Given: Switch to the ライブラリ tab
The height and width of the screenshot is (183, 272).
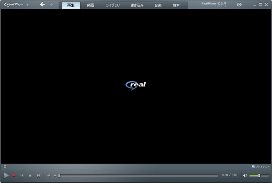Looking at the screenshot, I should click(x=113, y=5).
